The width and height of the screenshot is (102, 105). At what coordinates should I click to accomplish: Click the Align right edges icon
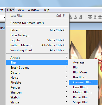[80, 17]
